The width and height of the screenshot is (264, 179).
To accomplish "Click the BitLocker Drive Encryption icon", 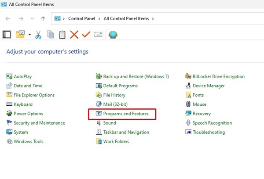I will tap(188, 76).
